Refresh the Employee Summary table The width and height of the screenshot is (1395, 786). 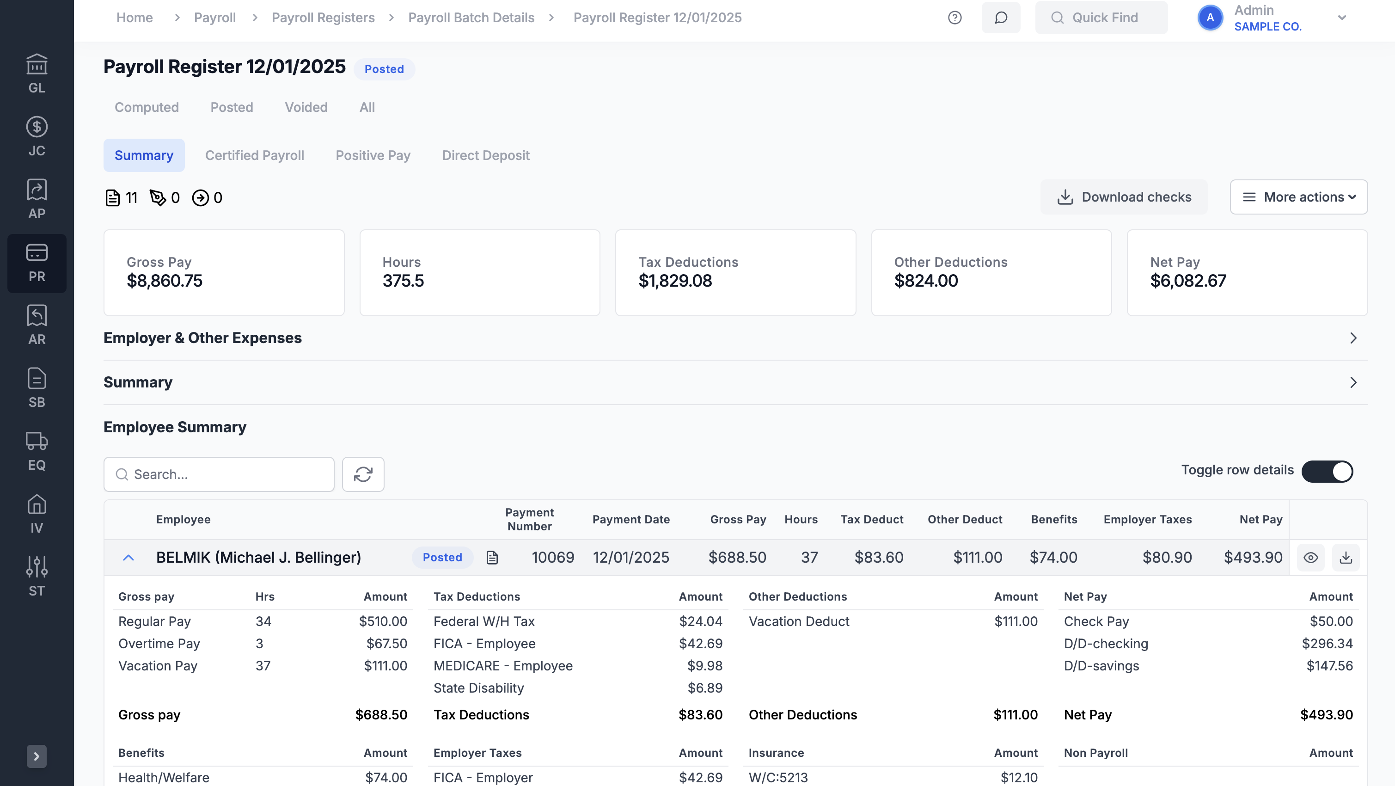coord(363,474)
